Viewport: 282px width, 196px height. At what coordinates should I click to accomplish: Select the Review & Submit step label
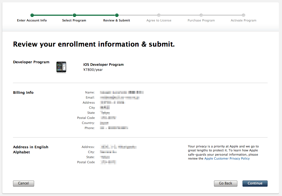pos(117,20)
